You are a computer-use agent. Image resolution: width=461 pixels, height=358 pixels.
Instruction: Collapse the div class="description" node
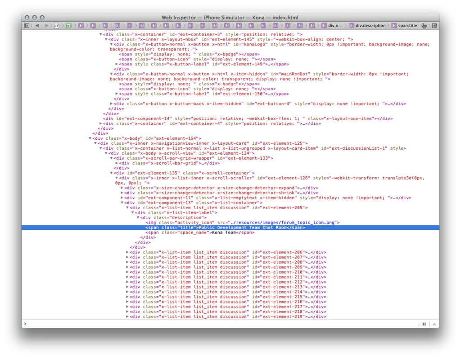pyautogui.click(x=138, y=218)
